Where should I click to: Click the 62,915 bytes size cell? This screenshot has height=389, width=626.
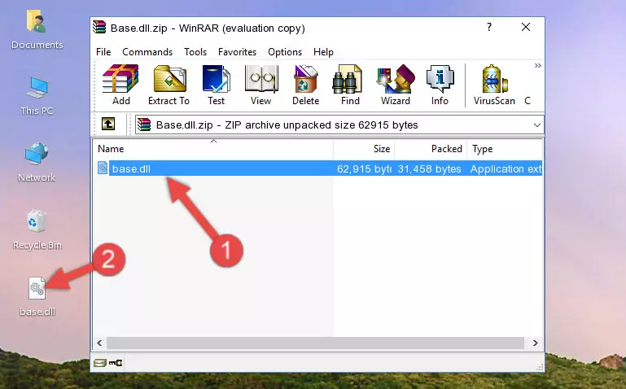point(364,168)
